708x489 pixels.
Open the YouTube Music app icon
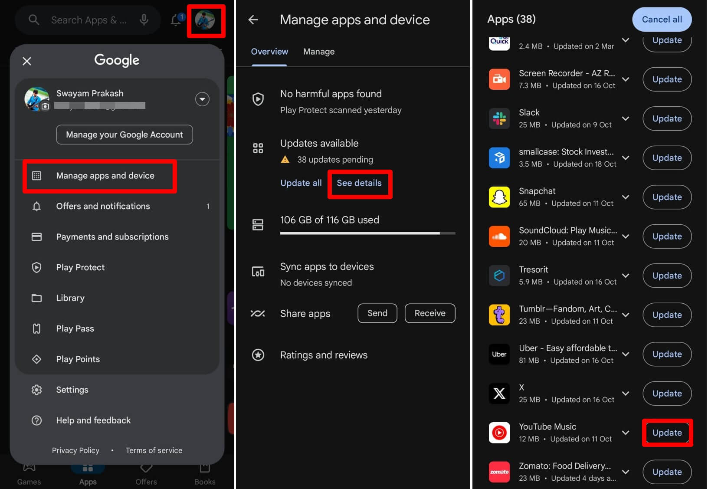[499, 433]
